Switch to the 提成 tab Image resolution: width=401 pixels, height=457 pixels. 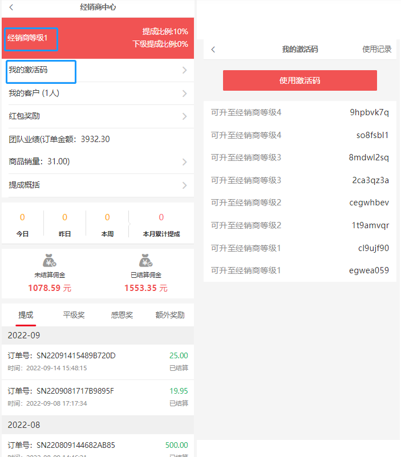(26, 315)
